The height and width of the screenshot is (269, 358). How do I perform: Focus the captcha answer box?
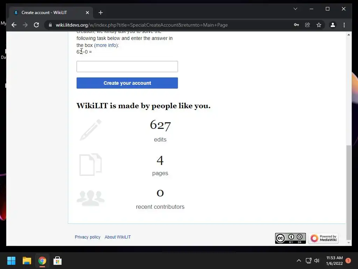pos(127,67)
